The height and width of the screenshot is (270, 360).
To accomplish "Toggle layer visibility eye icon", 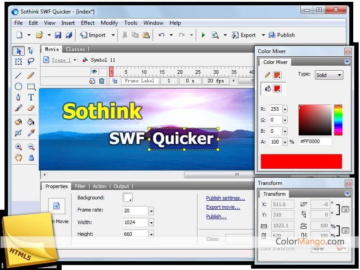I will (x=94, y=72).
